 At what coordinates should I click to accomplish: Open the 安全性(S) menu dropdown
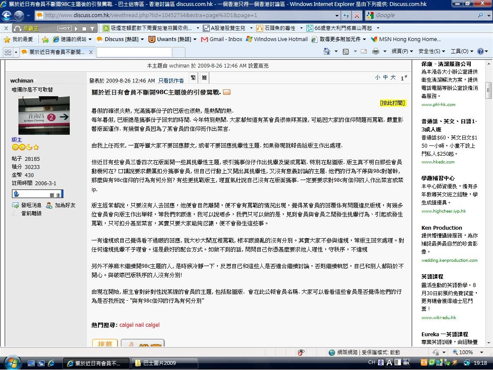click(x=431, y=51)
